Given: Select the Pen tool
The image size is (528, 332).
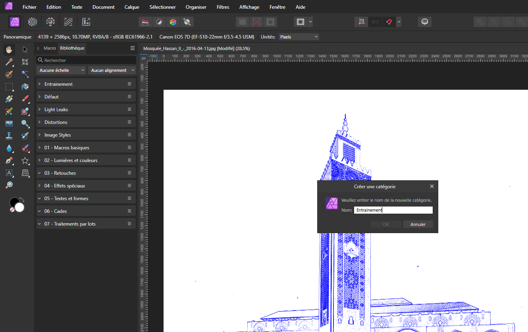Looking at the screenshot, I should click(x=9, y=160).
